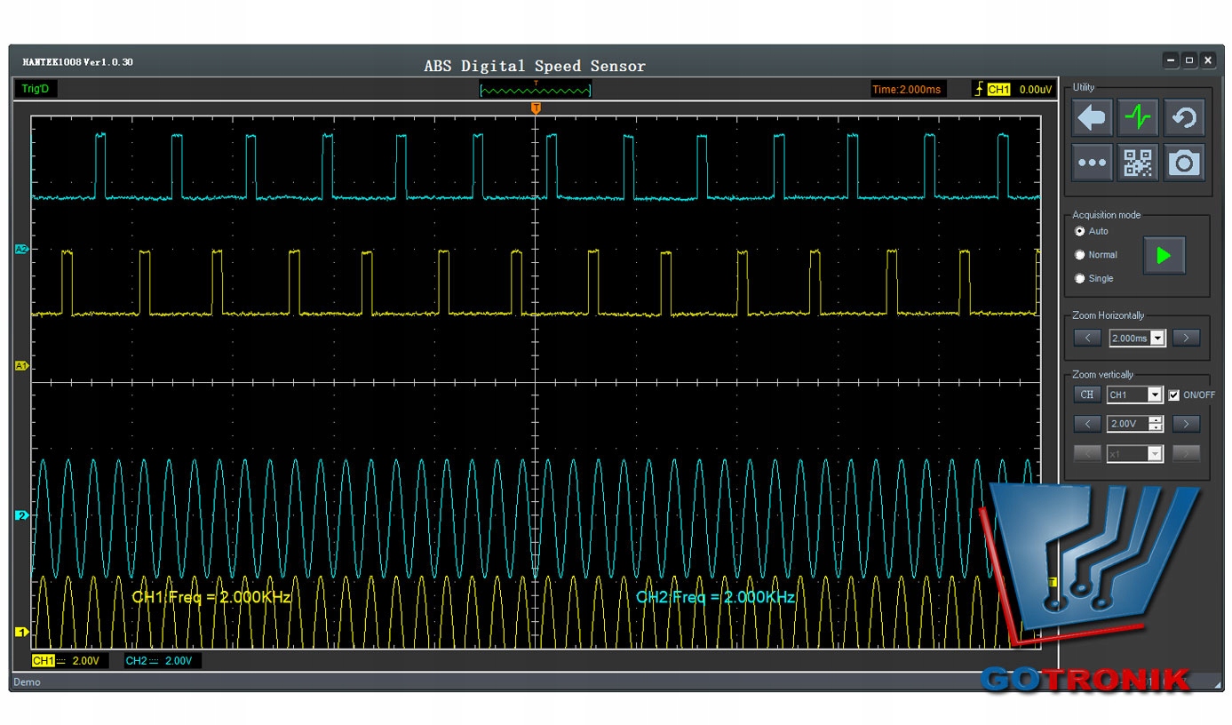Open the 2.000ms horizontal timebase dropdown
The width and height of the screenshot is (1232, 725).
[1156, 338]
